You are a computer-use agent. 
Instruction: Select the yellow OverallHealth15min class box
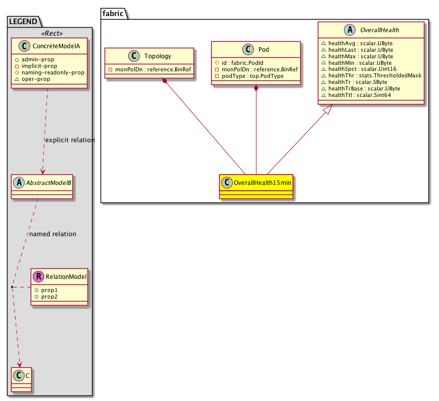coord(256,187)
